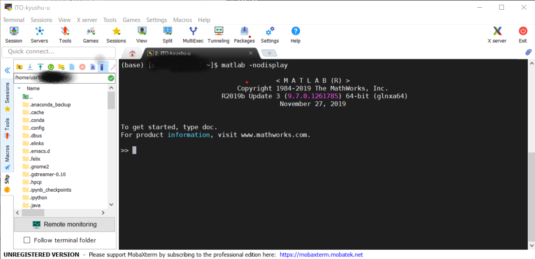Click the file list scroll down arrow

pyautogui.click(x=111, y=205)
